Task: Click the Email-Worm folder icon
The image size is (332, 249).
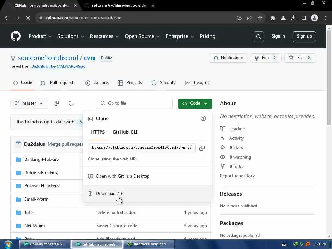Action: coord(18,199)
